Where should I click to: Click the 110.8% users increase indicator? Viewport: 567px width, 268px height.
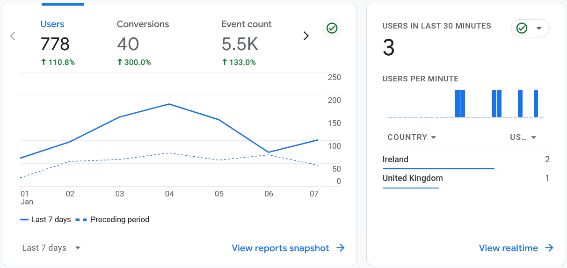[x=58, y=62]
